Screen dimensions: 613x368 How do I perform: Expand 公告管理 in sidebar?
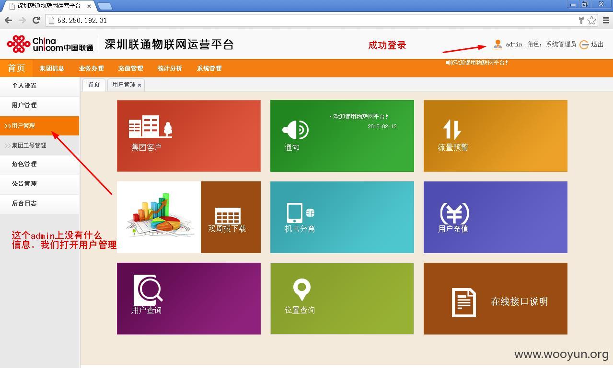point(39,184)
